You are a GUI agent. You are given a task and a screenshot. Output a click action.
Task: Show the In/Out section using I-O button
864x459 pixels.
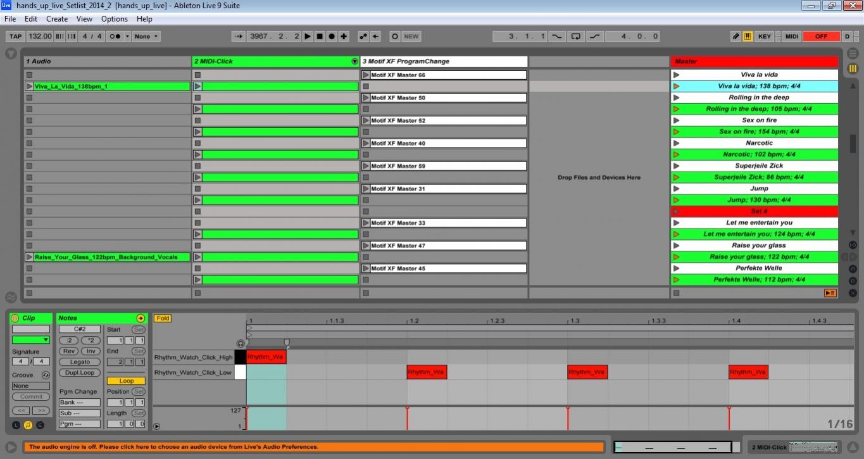(853, 245)
